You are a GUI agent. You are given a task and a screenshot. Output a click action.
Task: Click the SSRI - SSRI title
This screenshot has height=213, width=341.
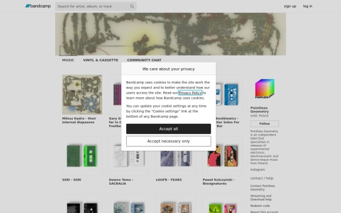(x=72, y=179)
